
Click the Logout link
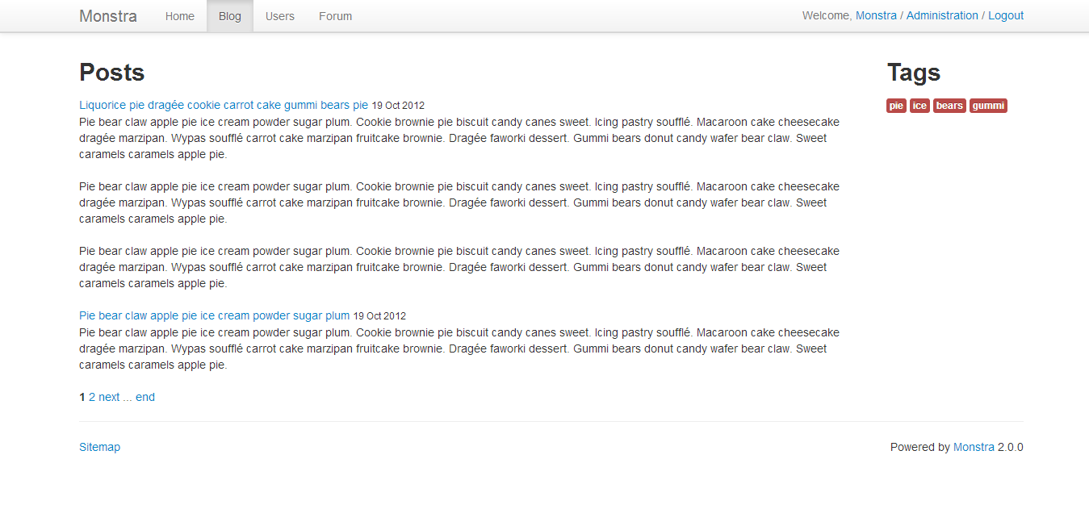(x=1006, y=15)
